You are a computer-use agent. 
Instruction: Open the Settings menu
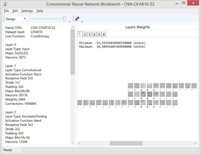[27, 11]
